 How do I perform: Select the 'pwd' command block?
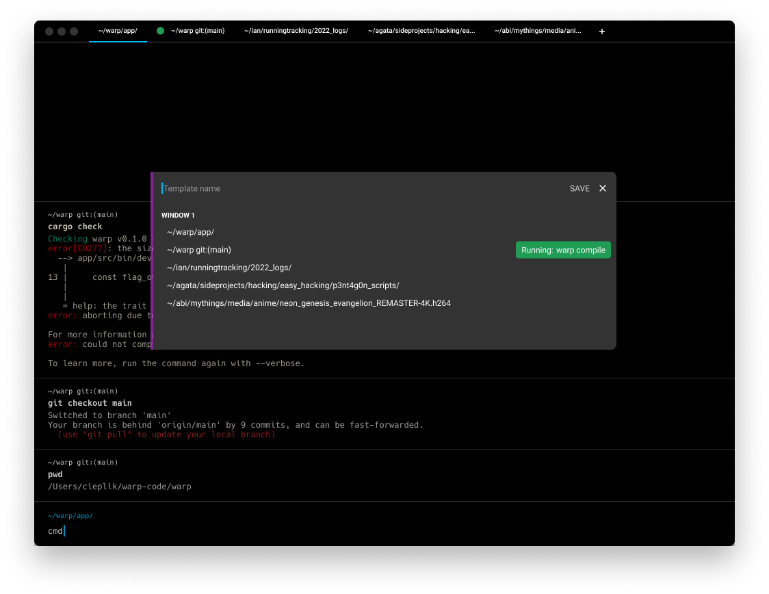(55, 474)
